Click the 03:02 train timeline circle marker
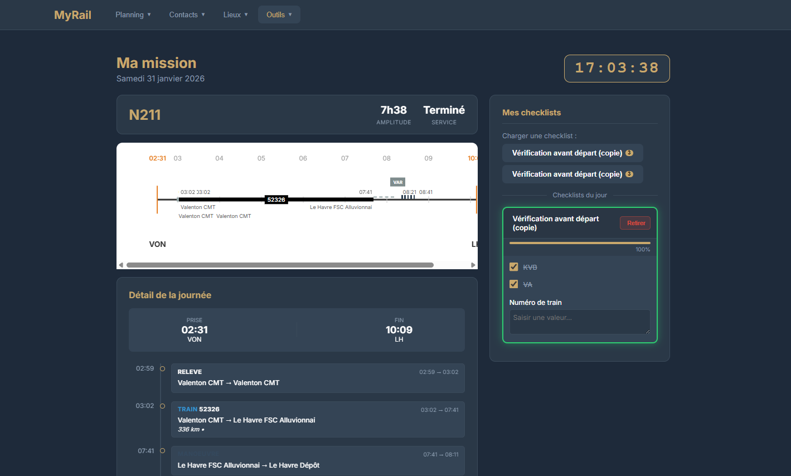 163,406
